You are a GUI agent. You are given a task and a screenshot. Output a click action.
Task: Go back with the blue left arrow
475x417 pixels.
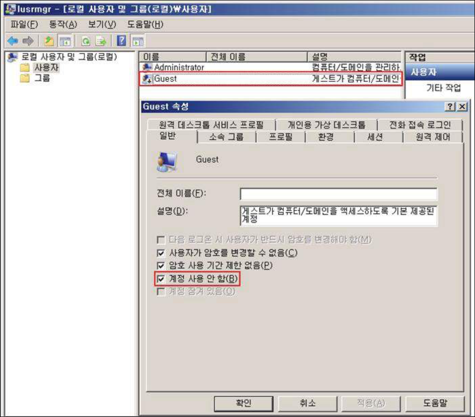(x=13, y=41)
